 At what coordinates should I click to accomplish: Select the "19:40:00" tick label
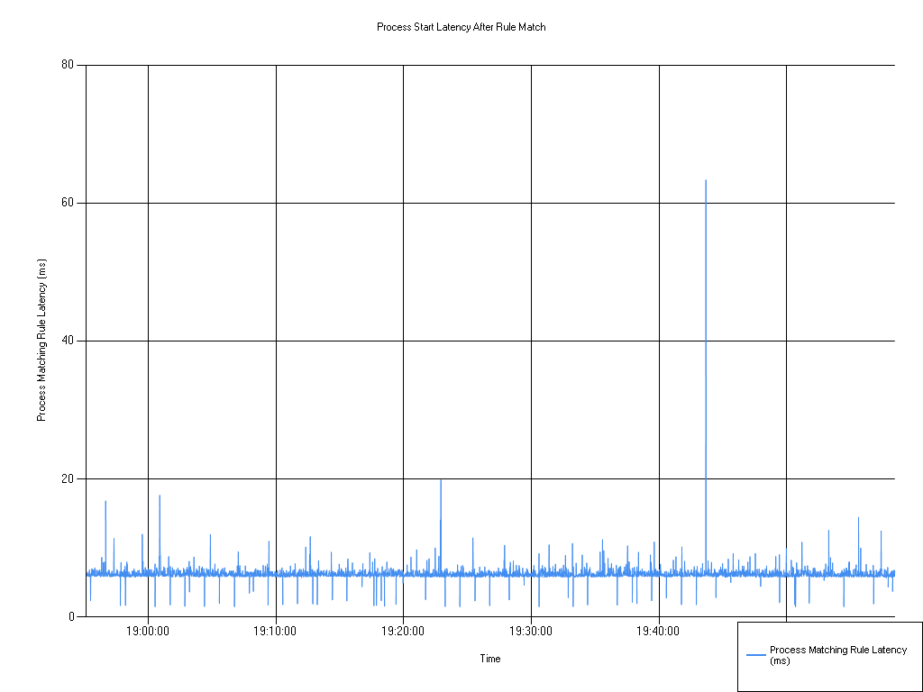click(659, 632)
